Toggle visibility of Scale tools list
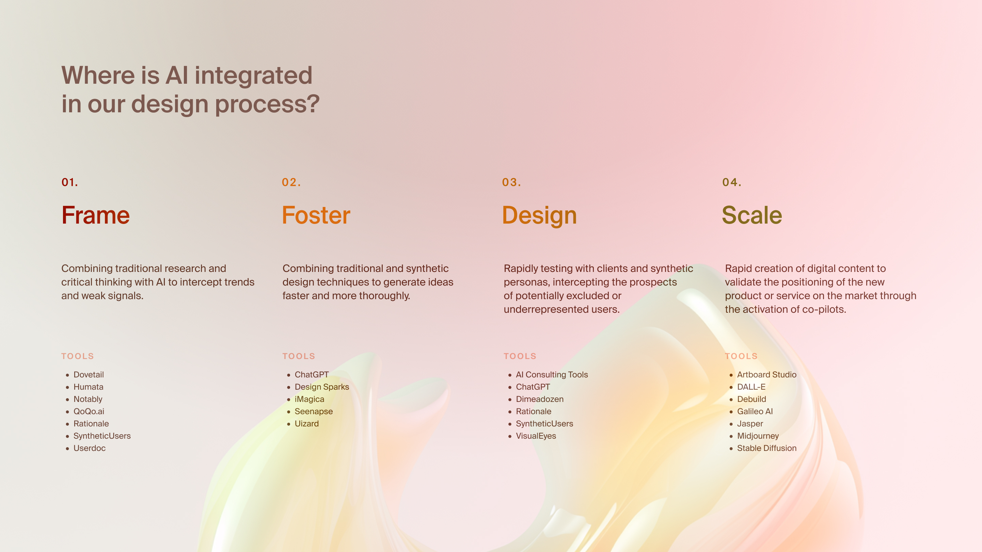The height and width of the screenshot is (552, 982). click(x=741, y=356)
